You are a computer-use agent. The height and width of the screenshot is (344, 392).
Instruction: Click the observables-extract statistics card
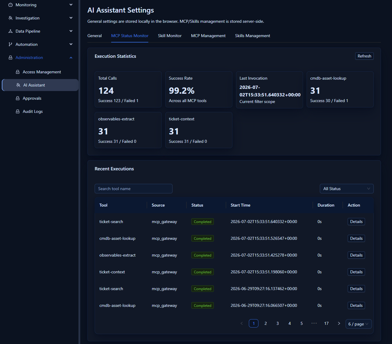(128, 130)
